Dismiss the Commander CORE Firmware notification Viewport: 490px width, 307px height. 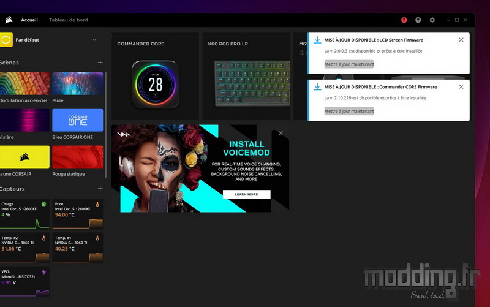[x=461, y=86]
